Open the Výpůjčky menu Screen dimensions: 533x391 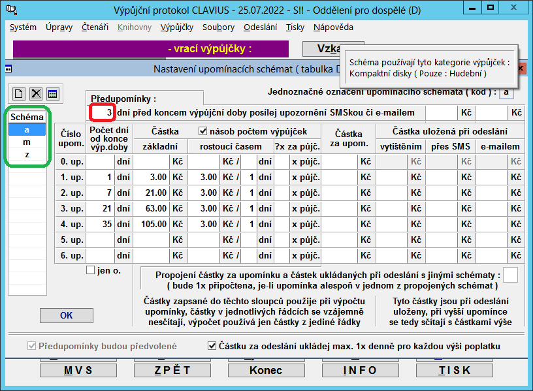[x=176, y=27]
